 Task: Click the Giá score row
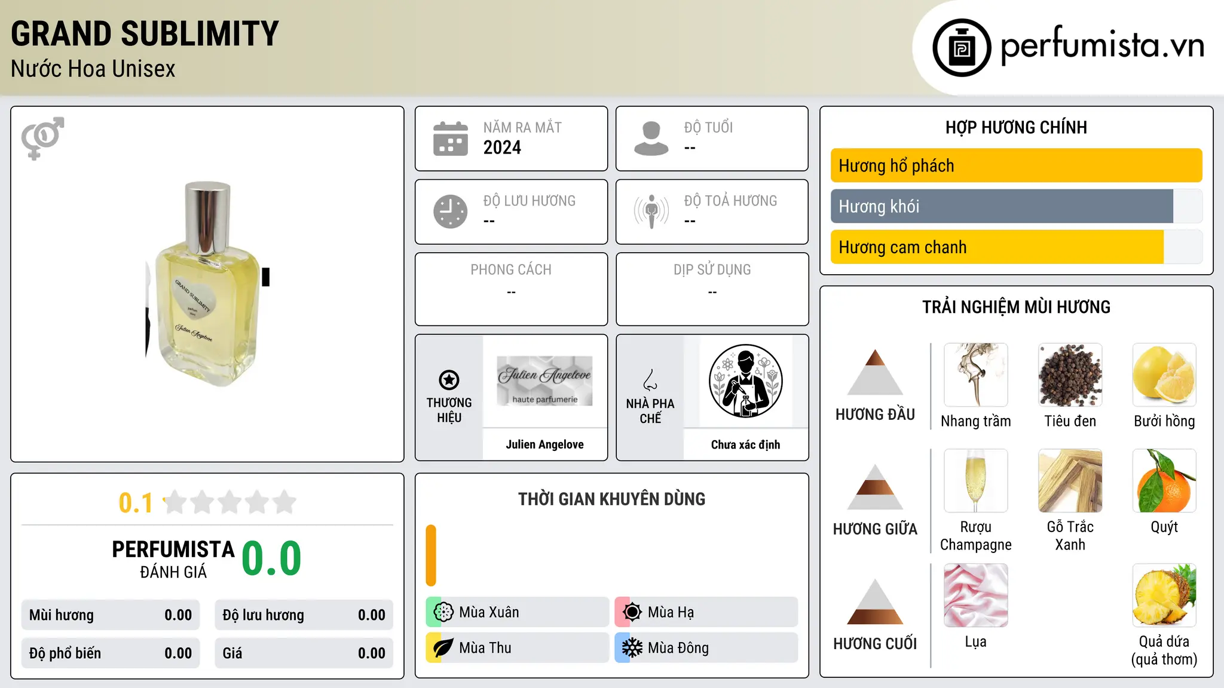click(304, 653)
